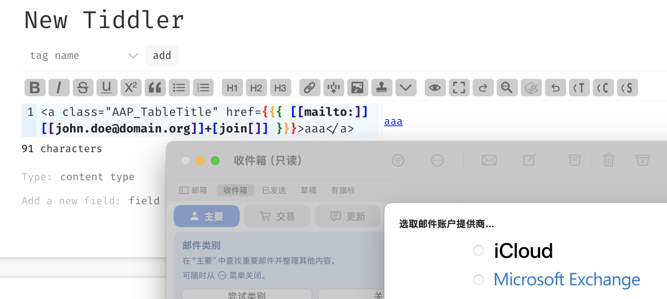Click the add tag button
This screenshot has height=299, width=667.
click(x=162, y=56)
